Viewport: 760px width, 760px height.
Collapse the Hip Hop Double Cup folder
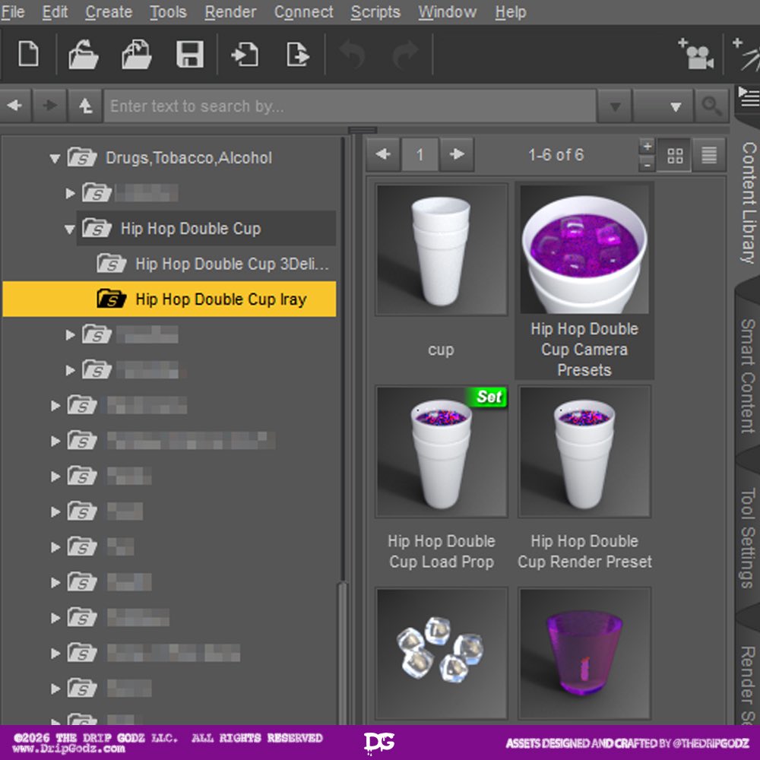(70, 229)
